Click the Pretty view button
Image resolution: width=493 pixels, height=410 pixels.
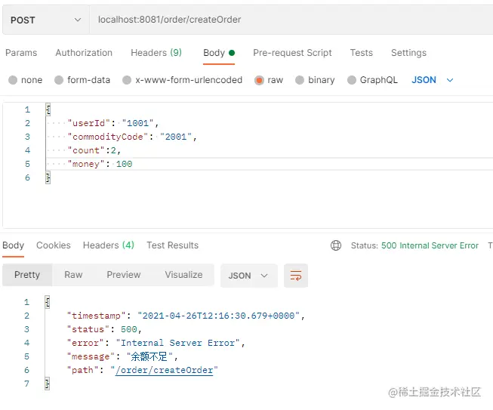27,275
